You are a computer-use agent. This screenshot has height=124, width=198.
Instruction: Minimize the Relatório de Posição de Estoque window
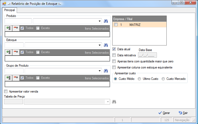coord(175,3)
